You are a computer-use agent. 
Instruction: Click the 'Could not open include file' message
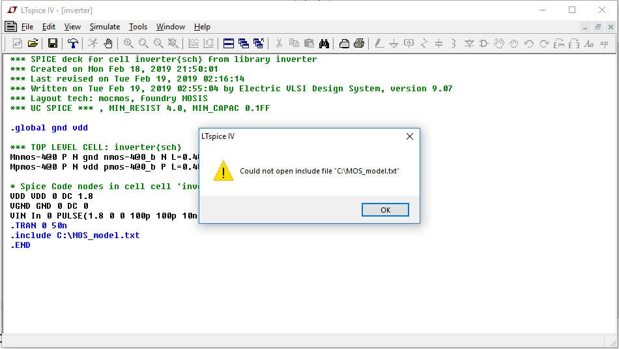[x=319, y=171]
